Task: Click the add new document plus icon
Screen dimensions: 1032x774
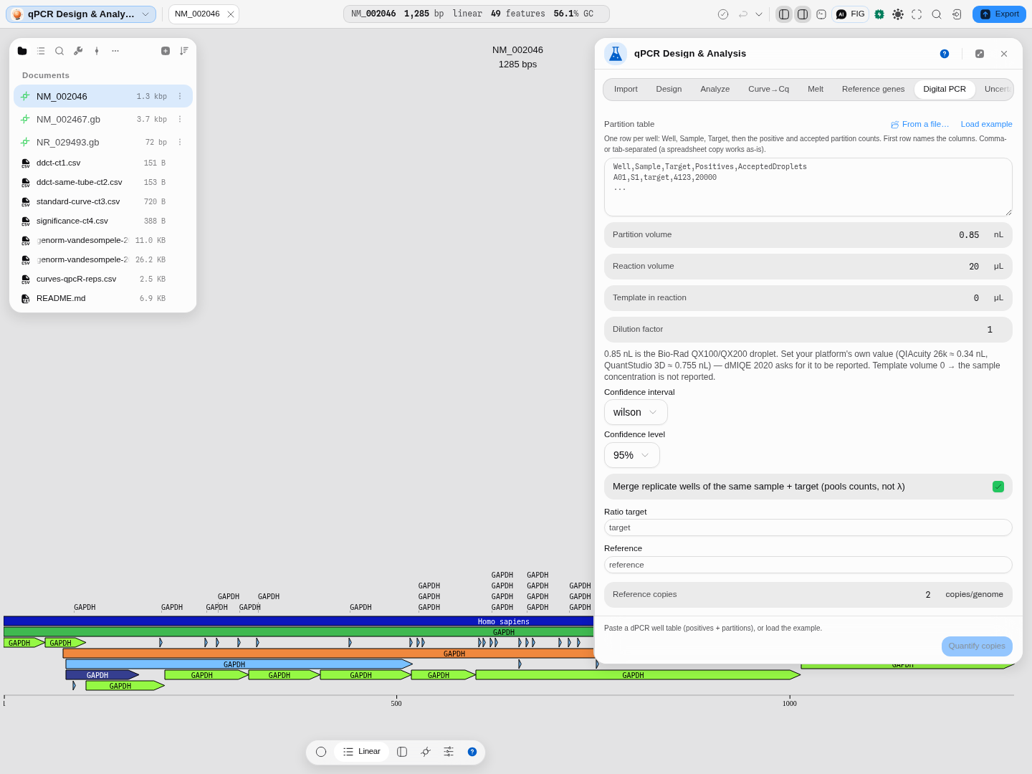Action: [x=166, y=51]
